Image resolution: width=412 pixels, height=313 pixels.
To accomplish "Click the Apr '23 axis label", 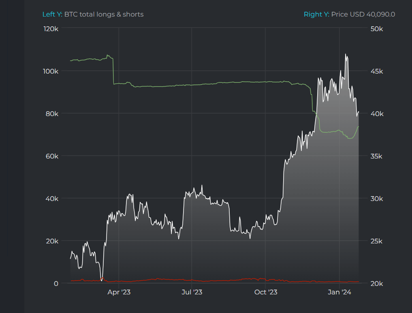I will [x=119, y=292].
